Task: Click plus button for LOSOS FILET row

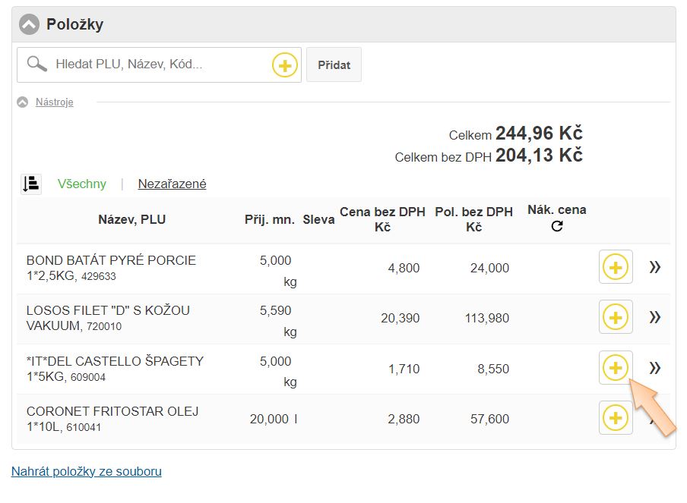Action: pyautogui.click(x=616, y=317)
